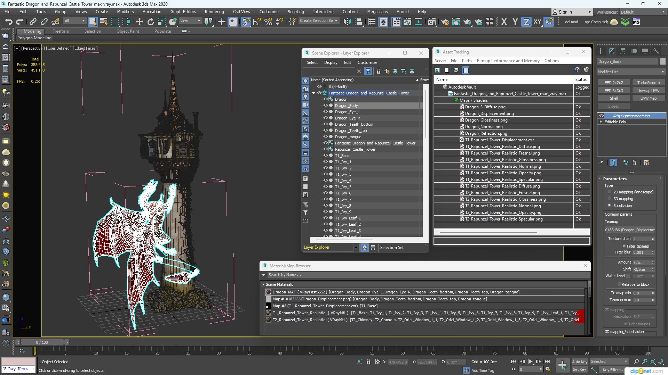
Task: Open the Modifier List dropdown
Action: pyautogui.click(x=631, y=72)
